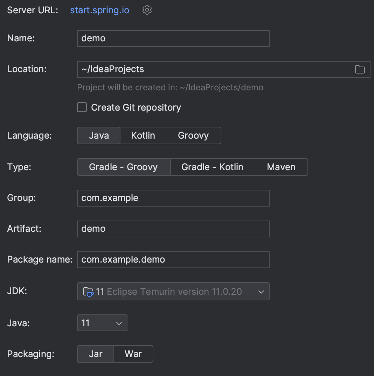Click the 'Packaging:' label
This screenshot has width=374, height=376.
pyautogui.click(x=31, y=354)
